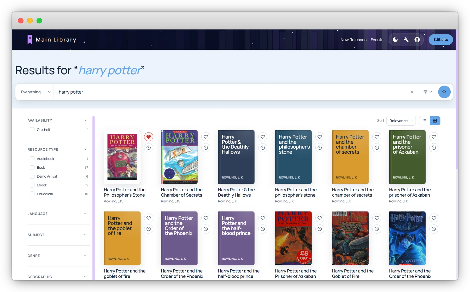Open the wrench settings tool
Image resolution: width=470 pixels, height=292 pixels.
(x=406, y=40)
